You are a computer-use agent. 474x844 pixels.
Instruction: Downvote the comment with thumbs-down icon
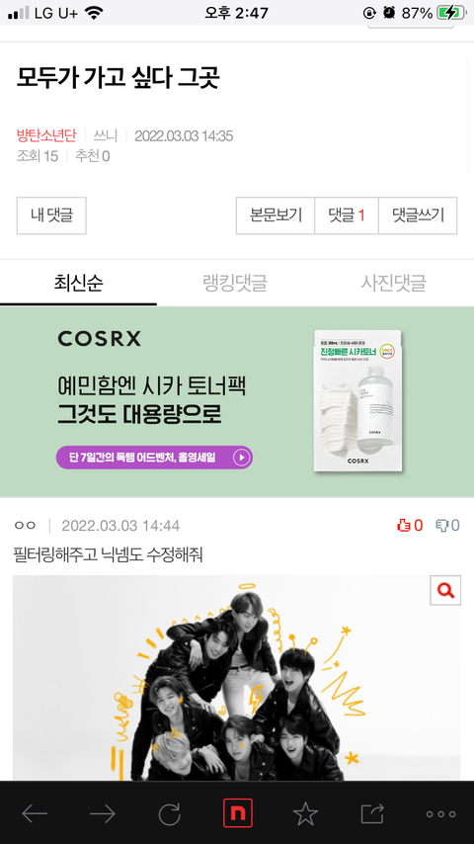coord(447,526)
